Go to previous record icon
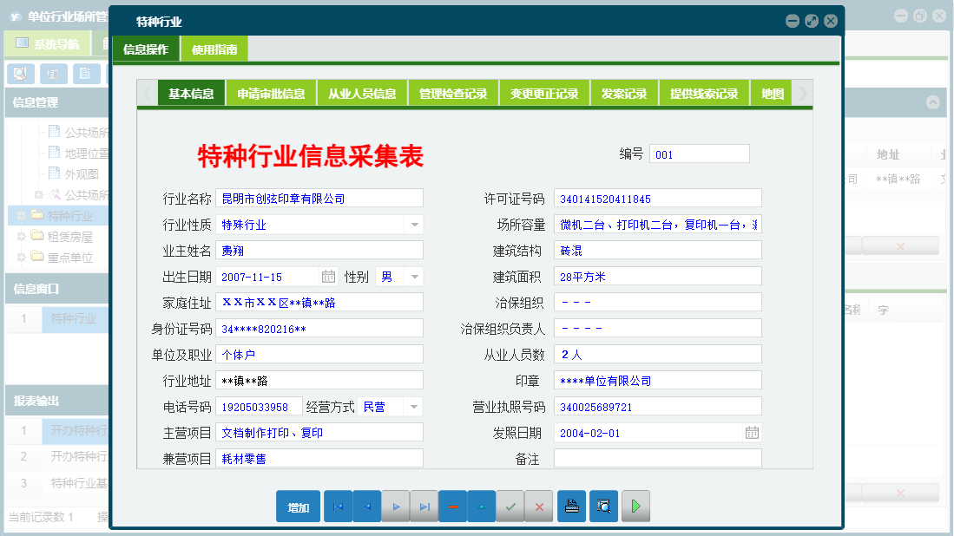This screenshot has width=954, height=536. [366, 506]
